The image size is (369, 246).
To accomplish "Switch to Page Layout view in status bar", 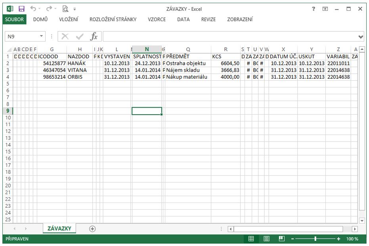I will click(266, 239).
